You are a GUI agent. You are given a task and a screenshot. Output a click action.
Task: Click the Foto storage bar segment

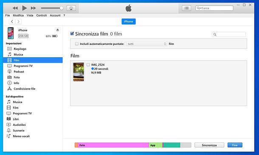[x=113, y=145]
